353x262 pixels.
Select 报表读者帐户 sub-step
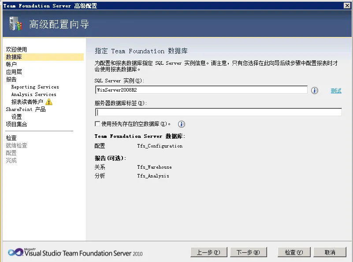point(27,102)
